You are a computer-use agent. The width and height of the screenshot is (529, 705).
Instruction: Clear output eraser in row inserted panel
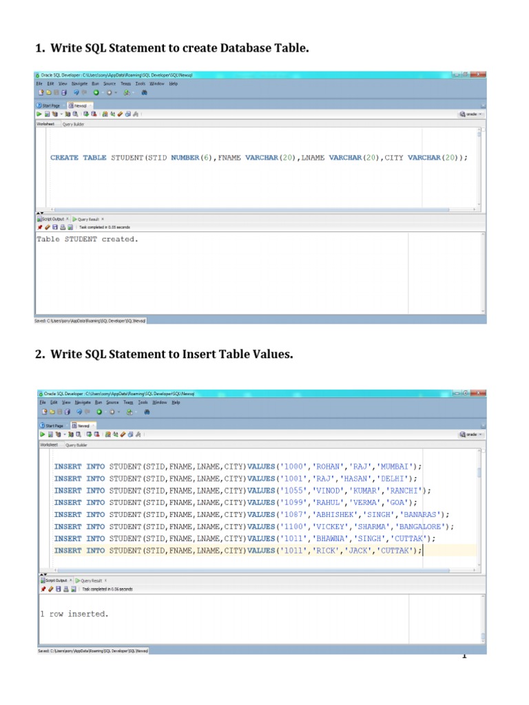point(51,589)
